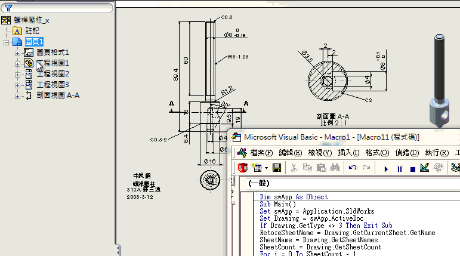Click the Find binoculars icon
The height and width of the screenshot is (256, 460).
335,168
